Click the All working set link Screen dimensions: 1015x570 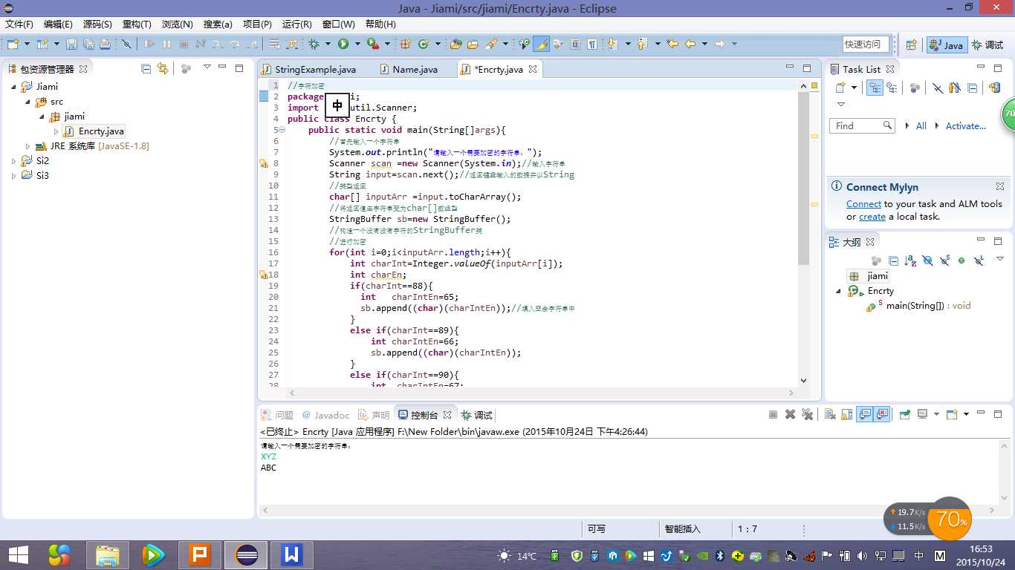click(921, 126)
